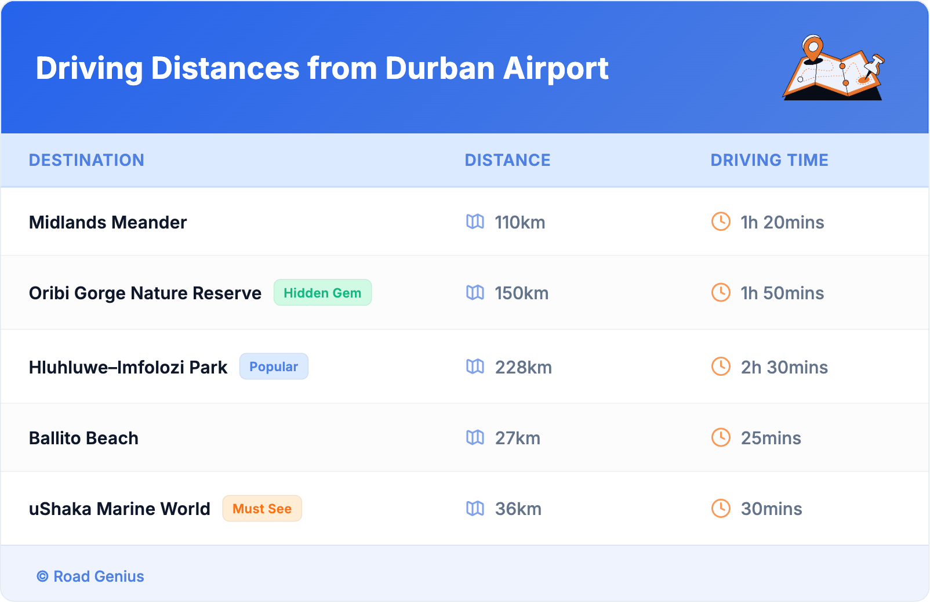930x602 pixels.
Task: Click the map icon beside 110km
Action: coord(475,222)
